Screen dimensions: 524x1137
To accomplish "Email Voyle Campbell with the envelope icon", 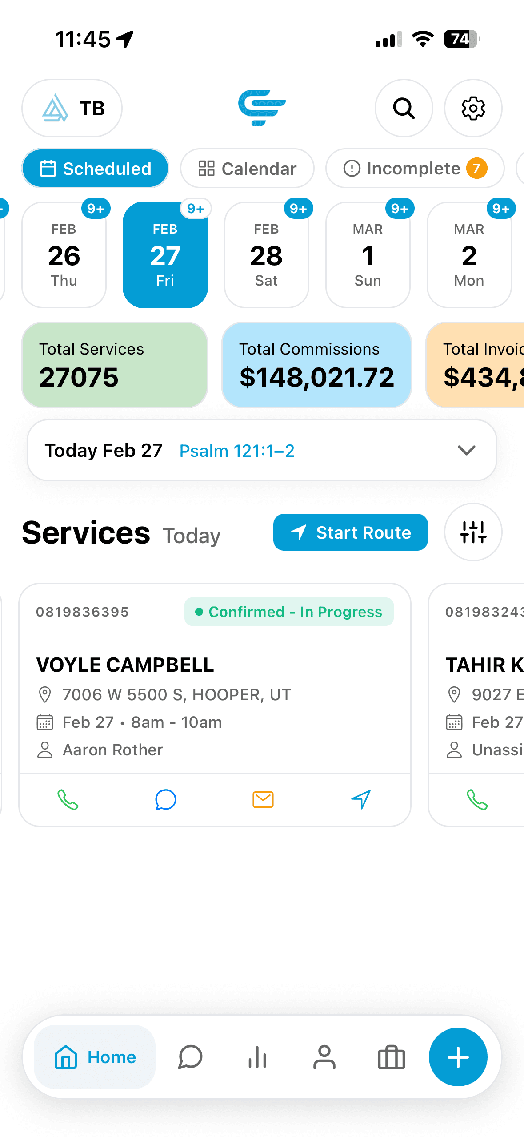I will point(262,799).
